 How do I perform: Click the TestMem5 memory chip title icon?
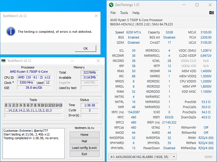(3, 61)
